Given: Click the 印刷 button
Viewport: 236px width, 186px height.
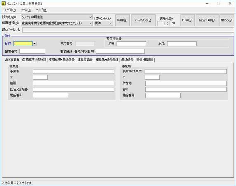Looking at the screenshot, I should coord(187,20).
